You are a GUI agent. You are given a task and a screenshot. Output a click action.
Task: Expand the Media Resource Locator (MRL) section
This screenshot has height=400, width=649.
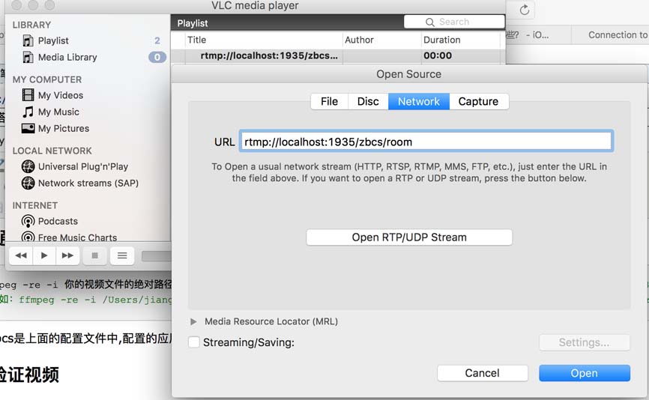point(194,321)
